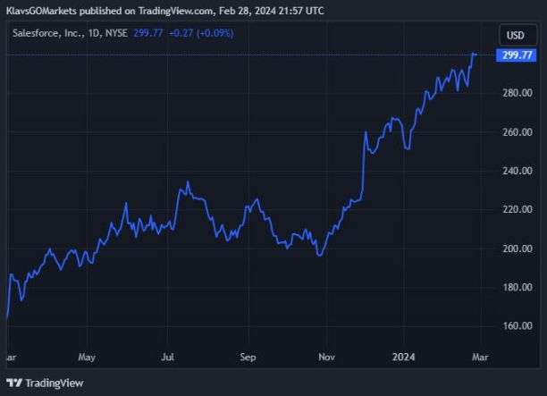This screenshot has width=547, height=396.
Task: Click the 160.00 price axis label
Action: (x=518, y=326)
